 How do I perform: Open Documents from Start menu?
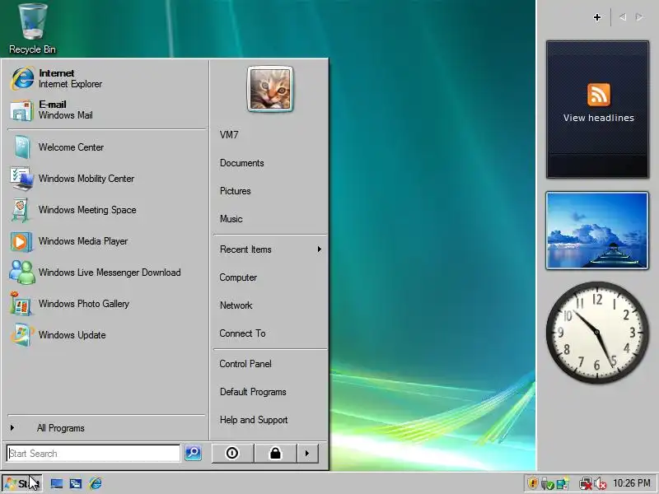coord(270,163)
